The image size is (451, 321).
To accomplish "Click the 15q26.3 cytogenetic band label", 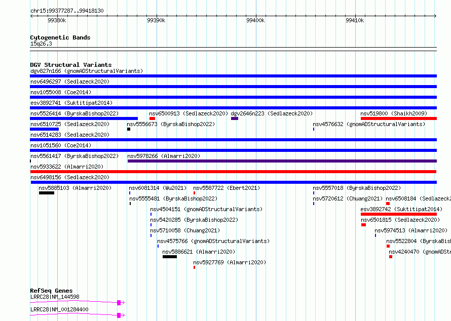I will click(x=41, y=44).
